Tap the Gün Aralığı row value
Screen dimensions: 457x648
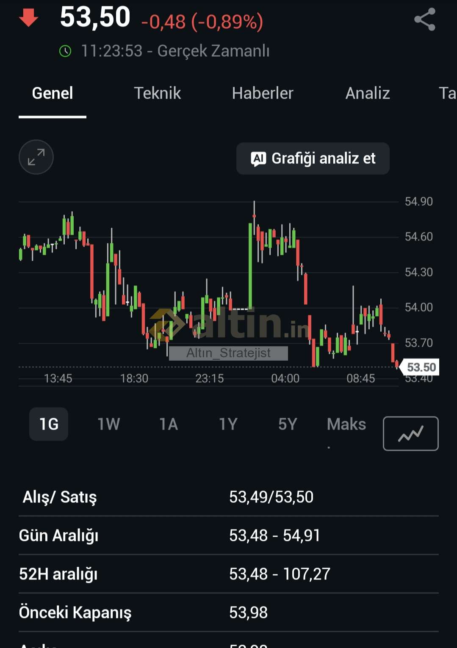point(274,535)
